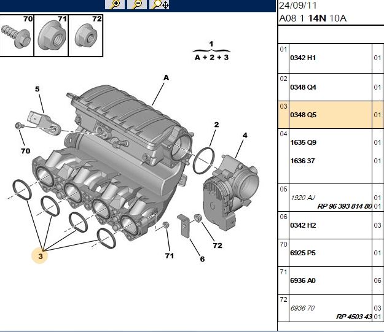Open thumbnail 72 nut image

[x=86, y=36]
